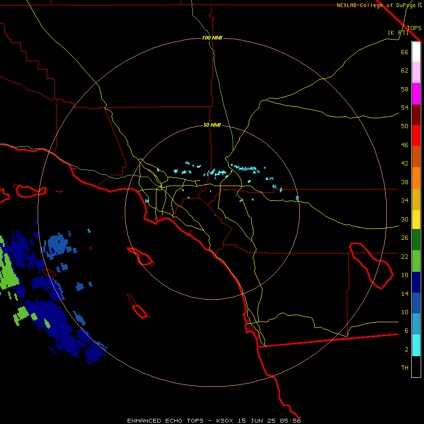Click the red island outline right of the map
Screen dimensions: 424x424
371,266
